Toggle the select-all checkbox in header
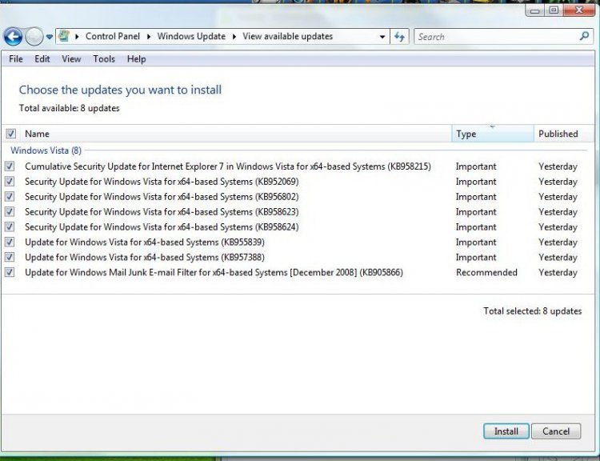This screenshot has width=600, height=461. (x=10, y=134)
